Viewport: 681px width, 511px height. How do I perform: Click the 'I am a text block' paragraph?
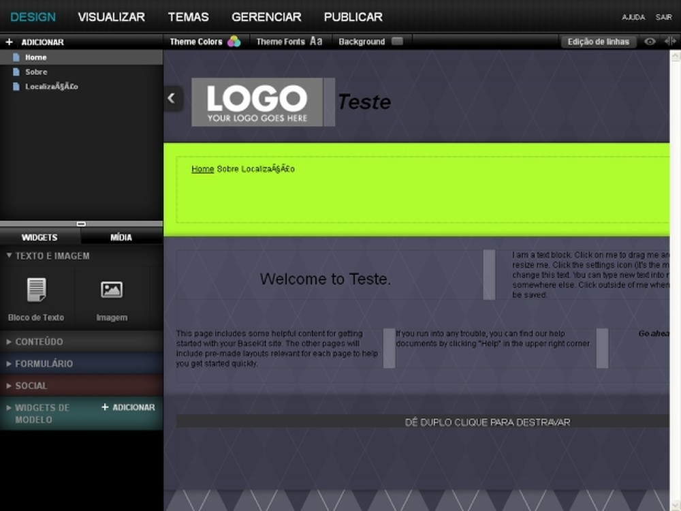tap(590, 275)
